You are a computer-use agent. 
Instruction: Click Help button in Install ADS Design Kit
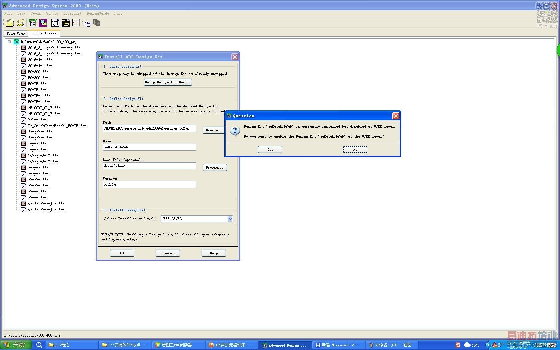(x=214, y=253)
